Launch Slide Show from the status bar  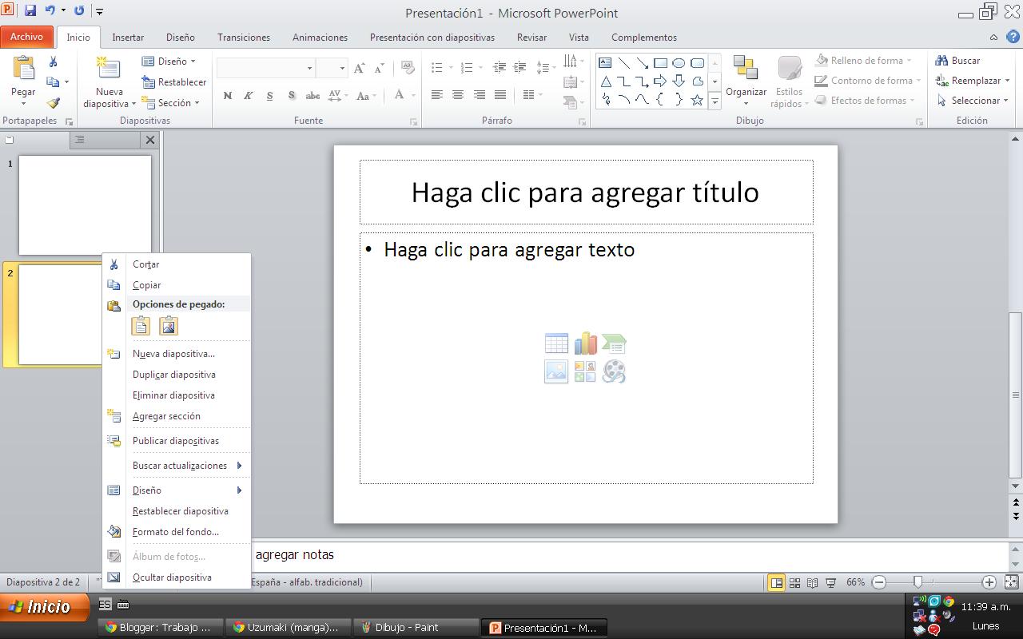tap(831, 582)
